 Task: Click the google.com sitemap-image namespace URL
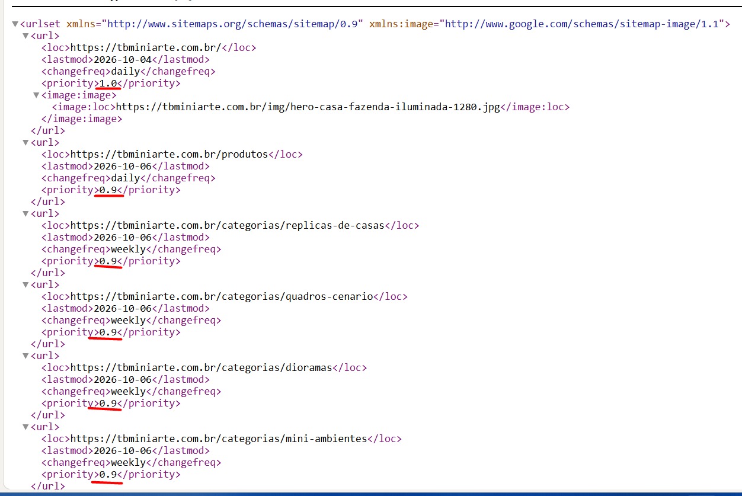pos(583,24)
